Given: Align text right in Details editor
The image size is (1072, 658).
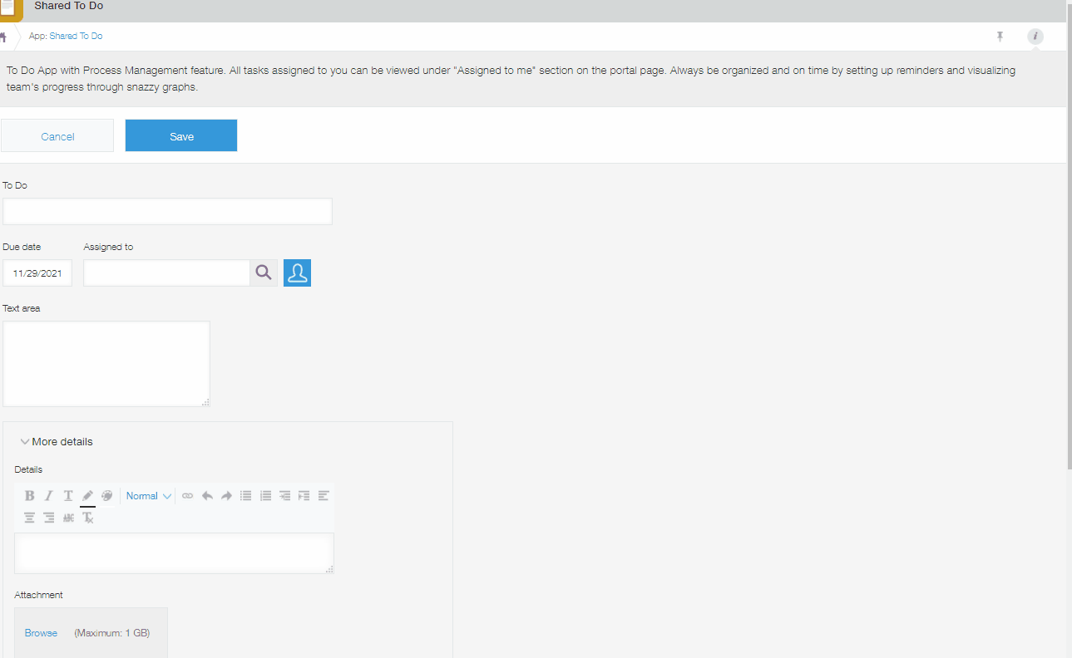Looking at the screenshot, I should tap(48, 518).
